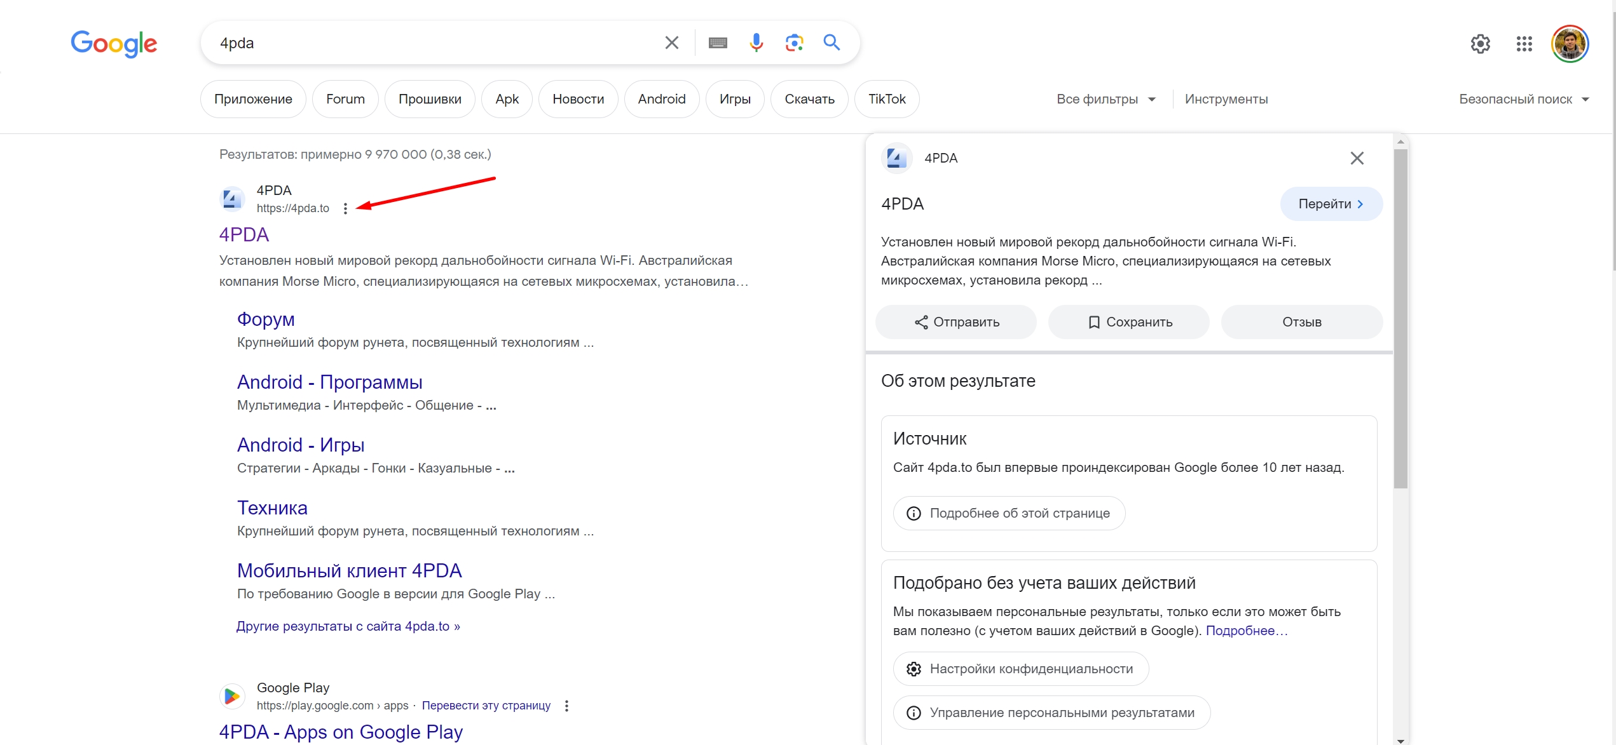This screenshot has height=745, width=1616.
Task: Open the Google apps grid icon
Action: (x=1524, y=44)
